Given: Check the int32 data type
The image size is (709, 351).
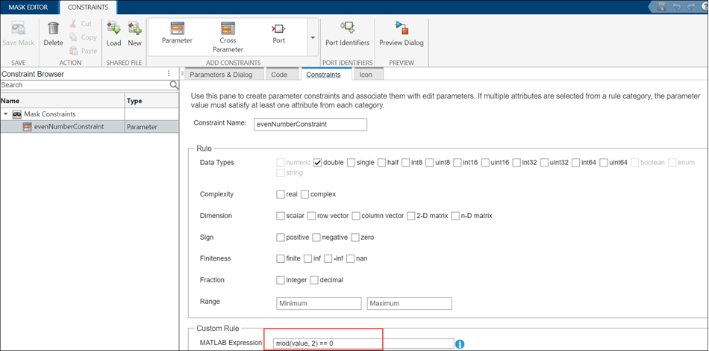Looking at the screenshot, I should click(516, 162).
